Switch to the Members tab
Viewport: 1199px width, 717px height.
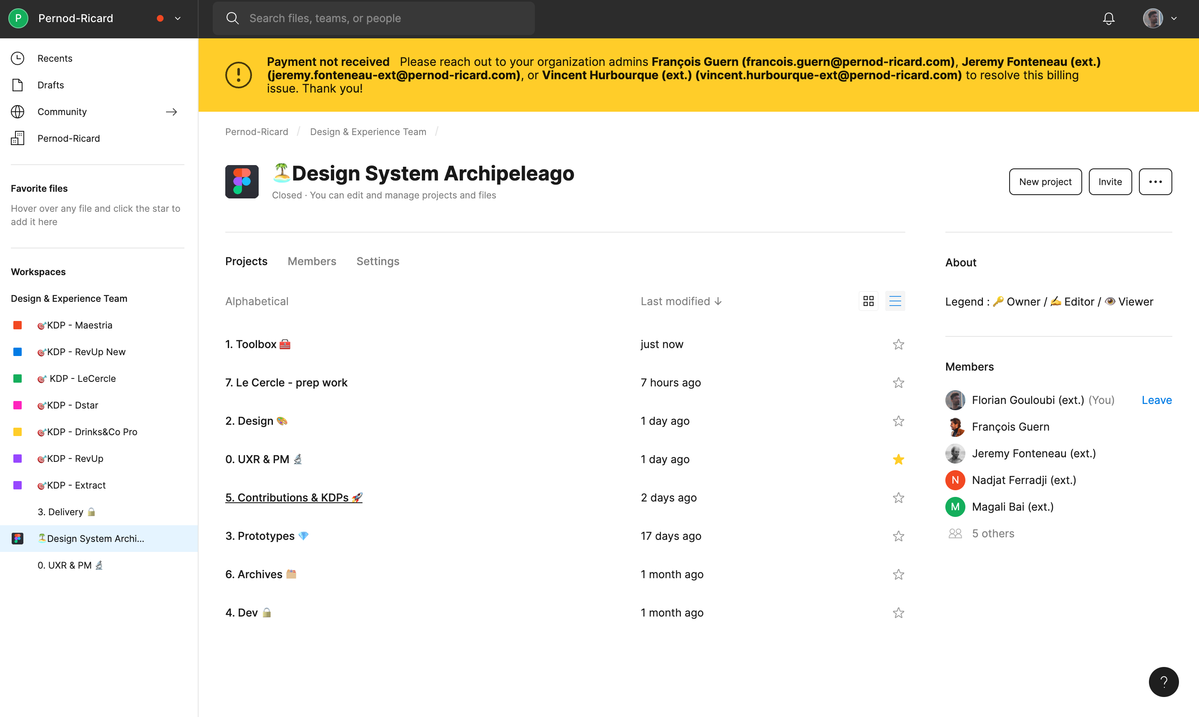tap(311, 261)
